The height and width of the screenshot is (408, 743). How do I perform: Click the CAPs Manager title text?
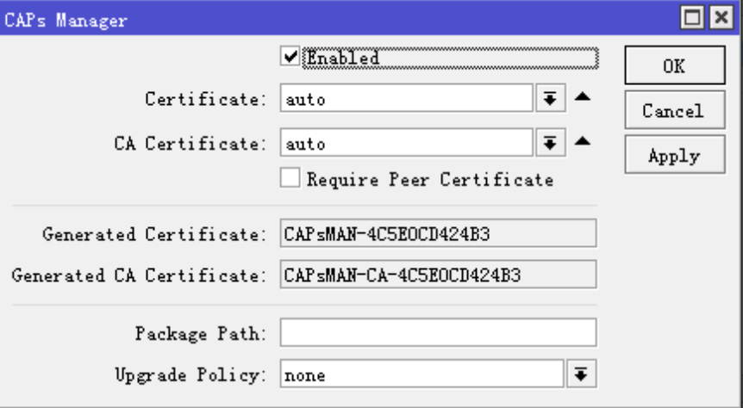tap(66, 21)
